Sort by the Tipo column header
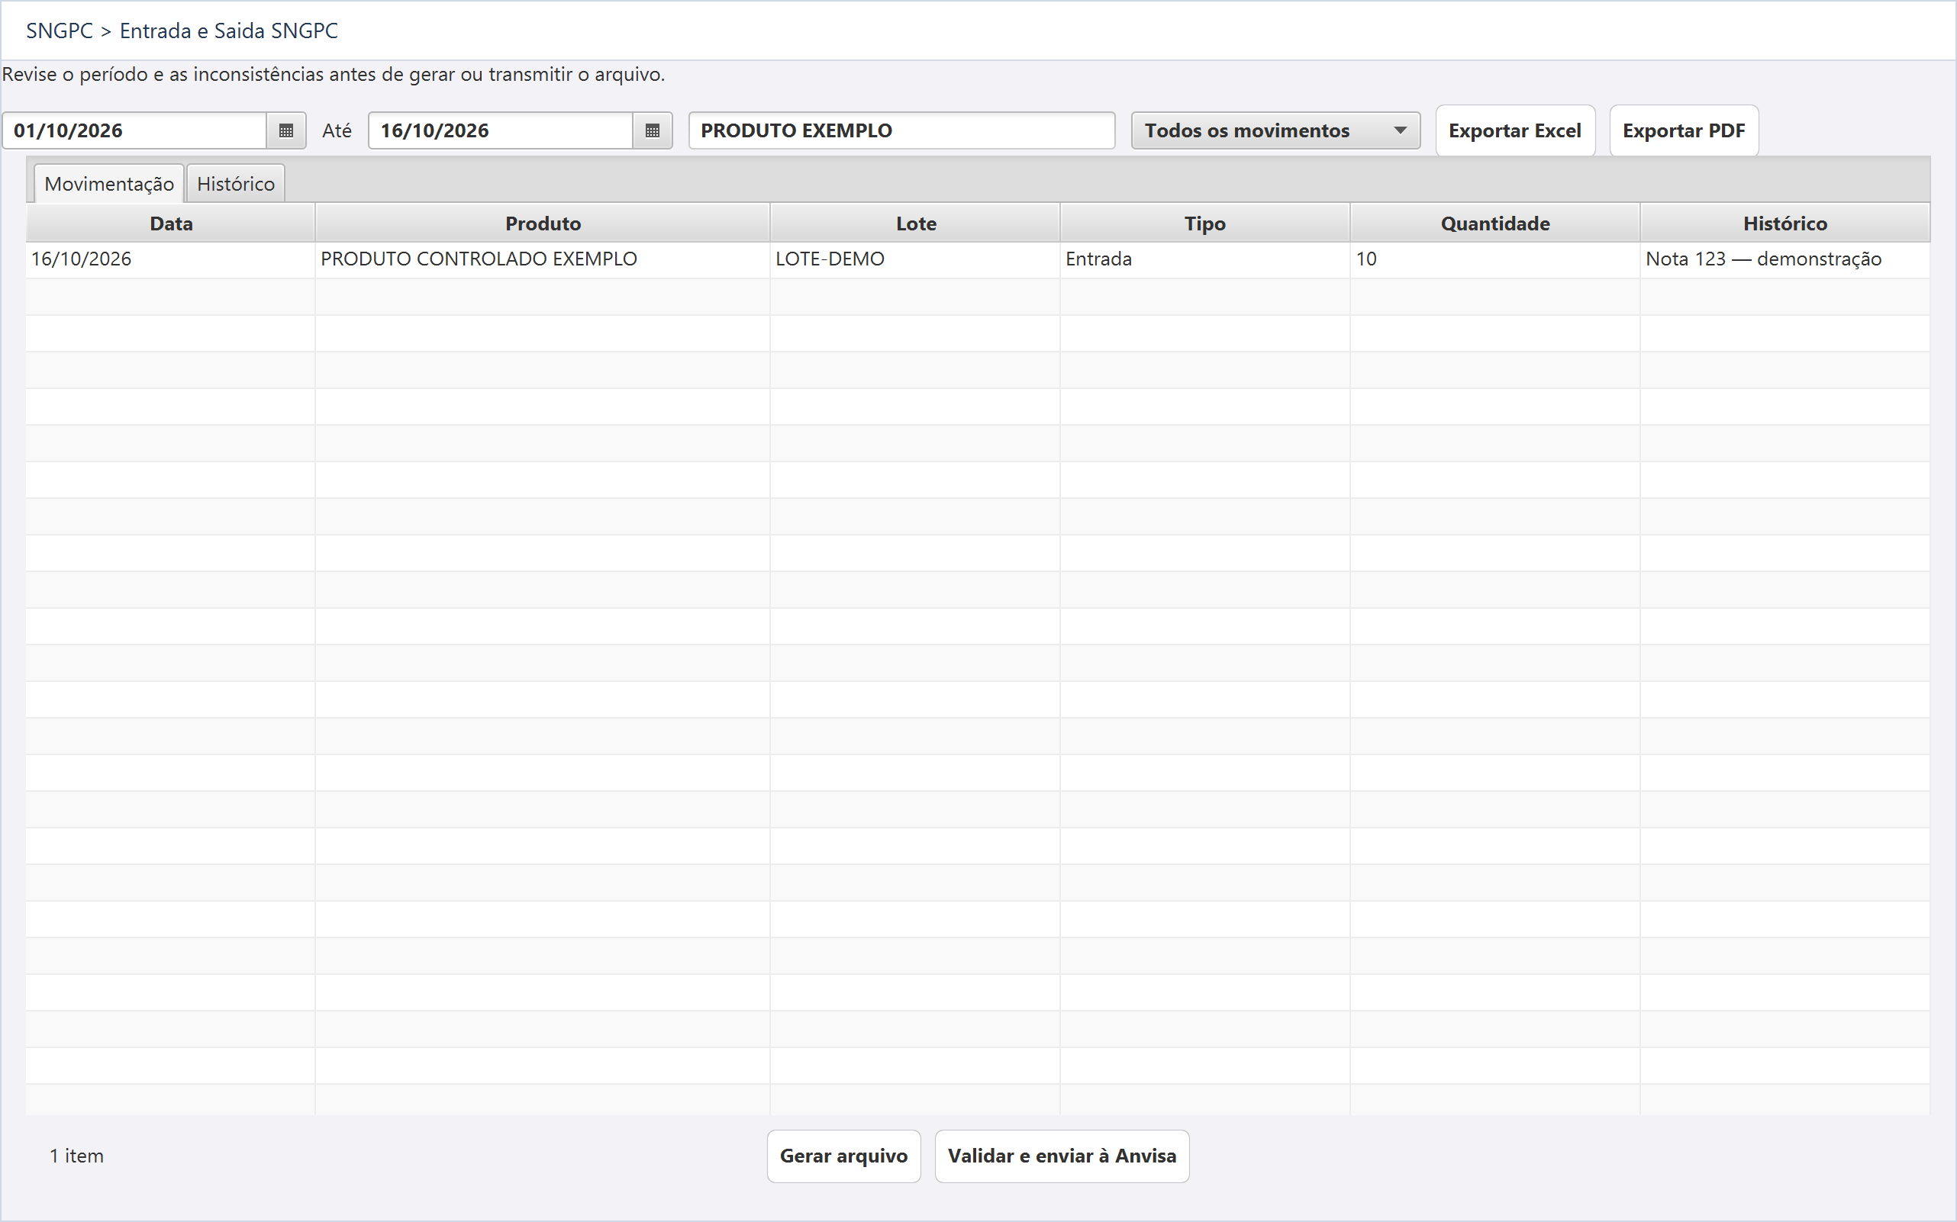This screenshot has height=1222, width=1957. point(1205,223)
